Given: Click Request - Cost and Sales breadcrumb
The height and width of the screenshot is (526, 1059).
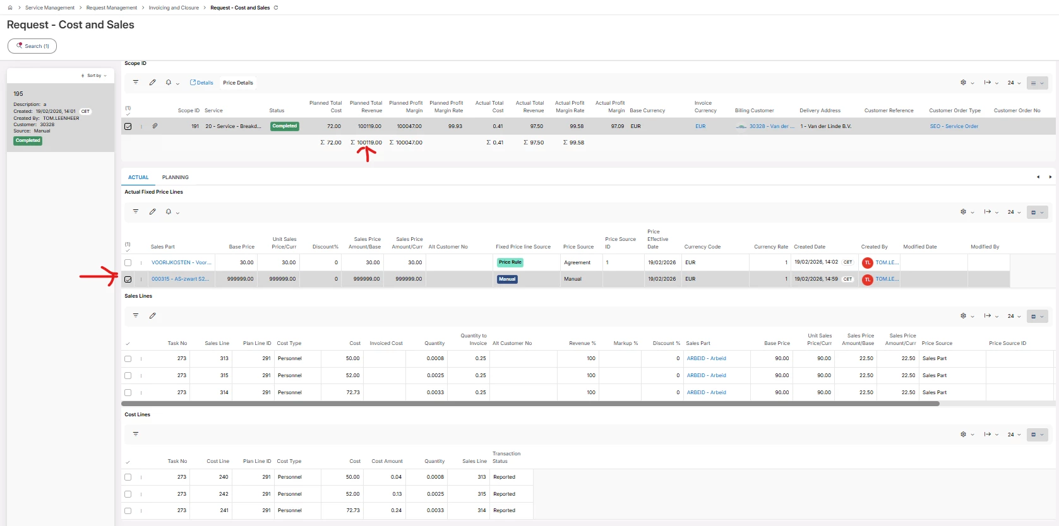Looking at the screenshot, I should 240,8.
